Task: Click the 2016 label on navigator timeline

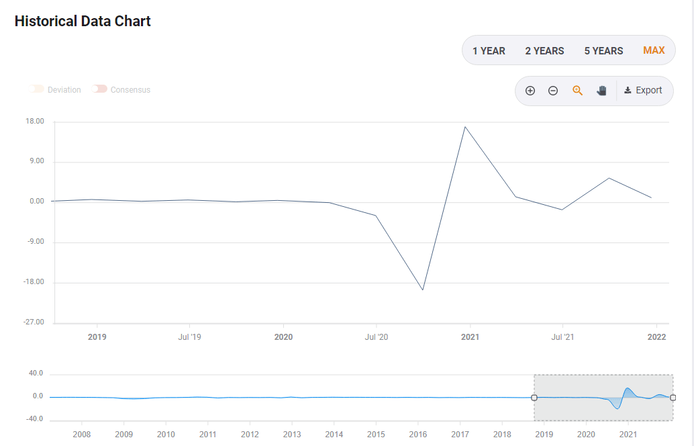Action: click(418, 435)
